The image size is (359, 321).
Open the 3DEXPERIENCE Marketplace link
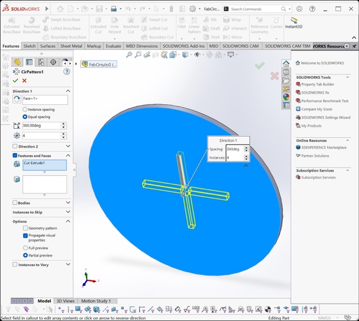tap(324, 147)
